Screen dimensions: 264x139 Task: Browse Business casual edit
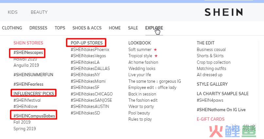coord(211,50)
